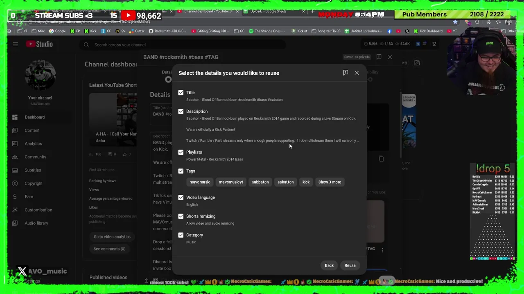The height and width of the screenshot is (294, 524).
Task: Uncheck the Shorts remixing checkbox
Action: [x=181, y=216]
